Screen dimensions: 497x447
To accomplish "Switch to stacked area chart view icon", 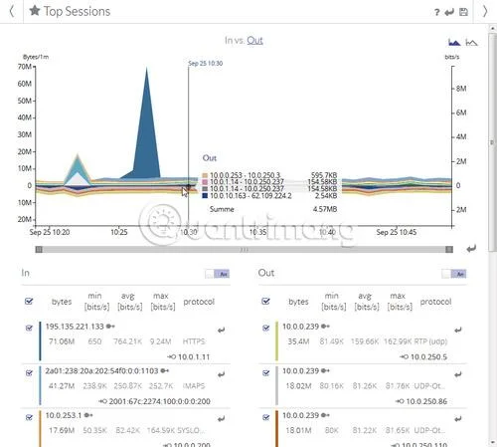I will click(454, 43).
